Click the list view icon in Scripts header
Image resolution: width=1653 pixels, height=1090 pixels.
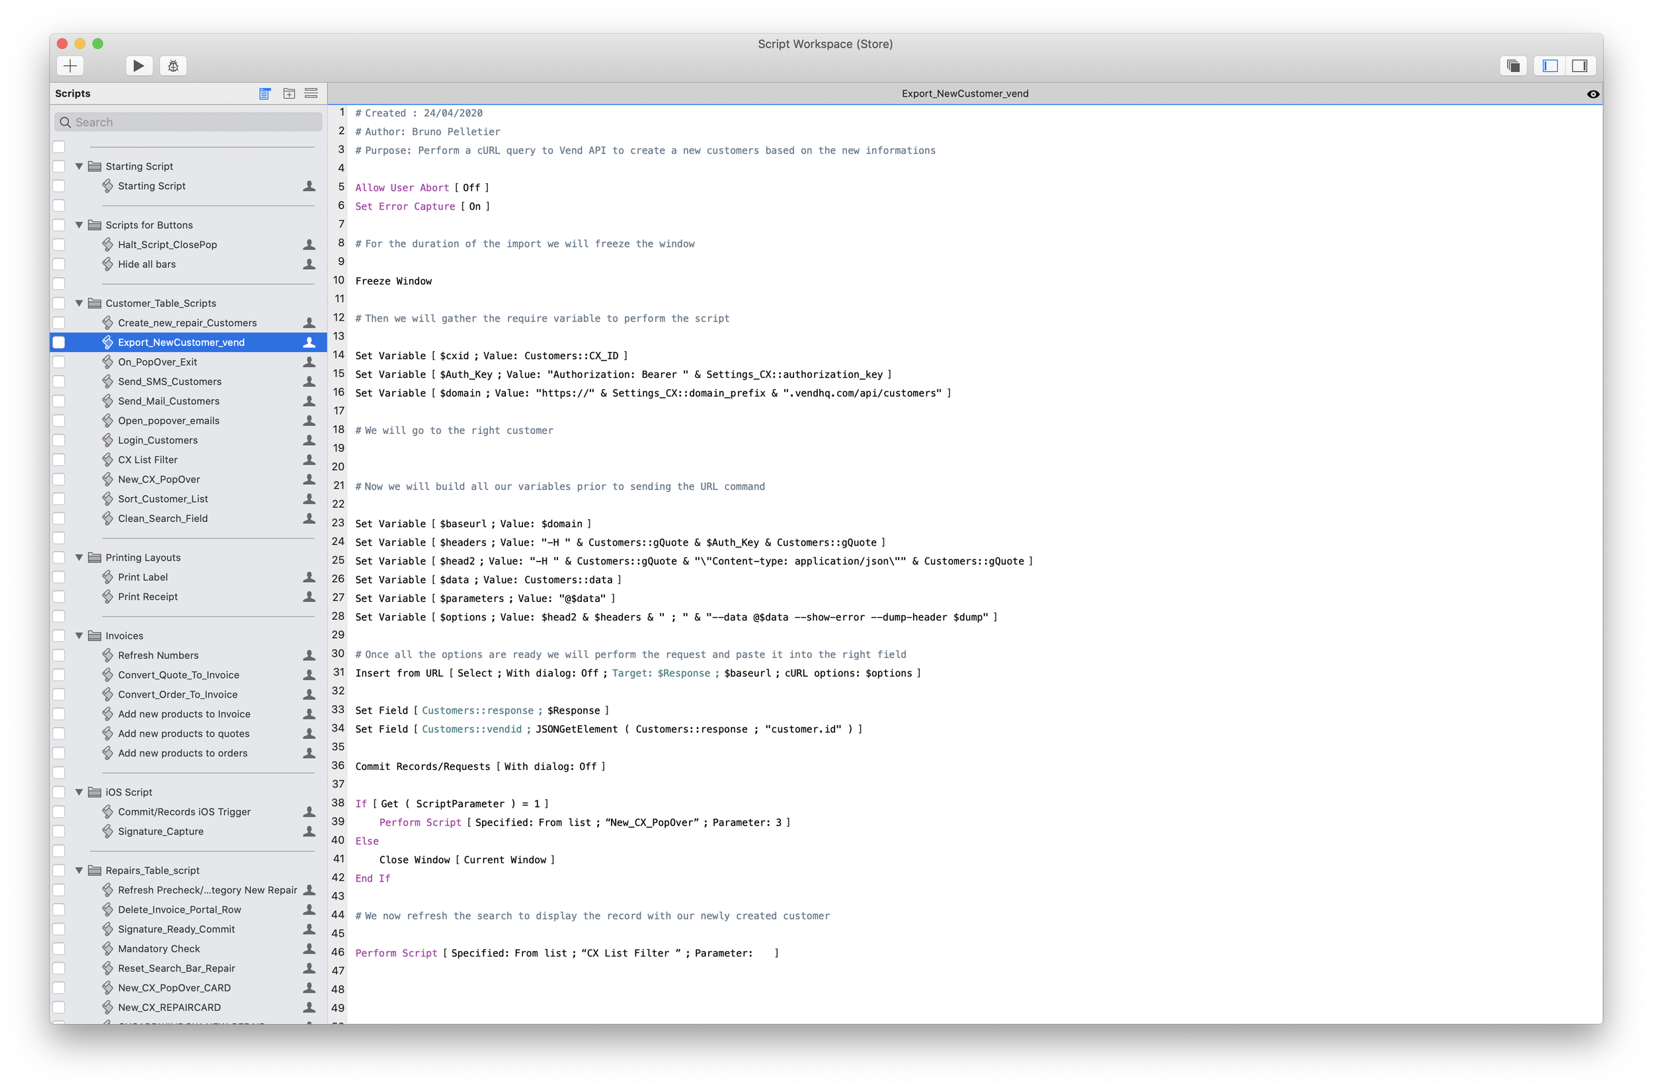pyautogui.click(x=311, y=93)
